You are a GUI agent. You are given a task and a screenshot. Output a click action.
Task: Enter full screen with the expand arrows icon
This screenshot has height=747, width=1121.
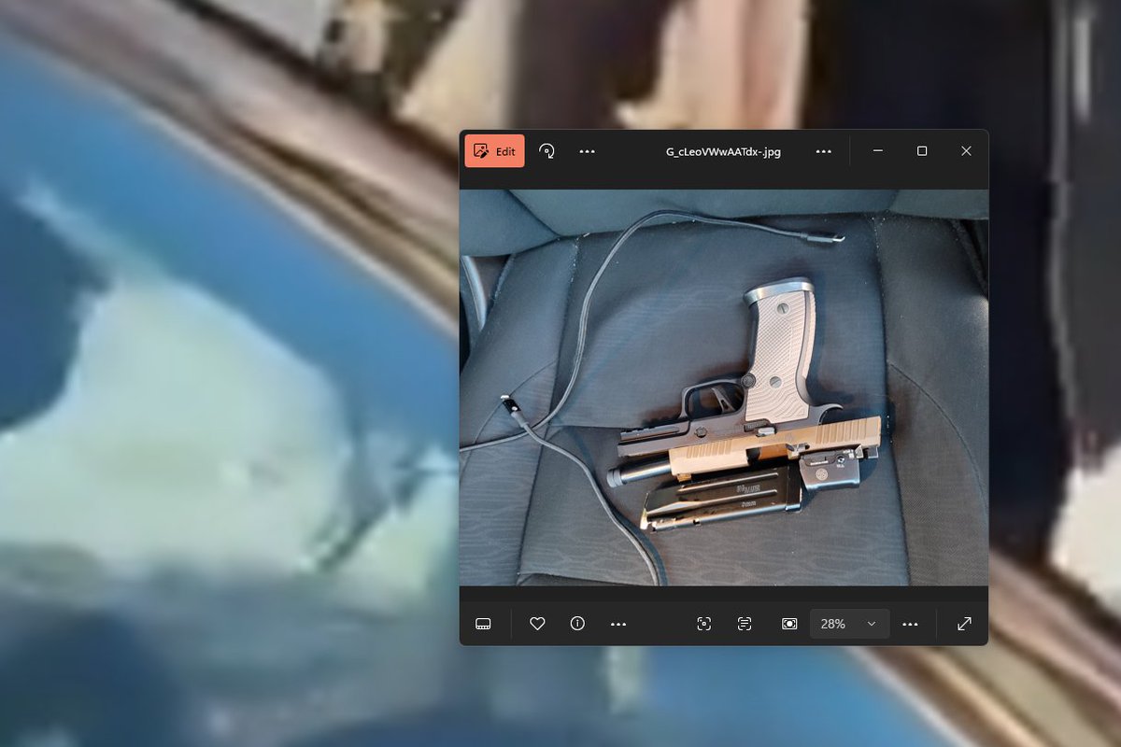(x=965, y=624)
